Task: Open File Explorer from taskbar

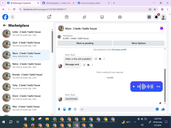Action: click(47, 119)
